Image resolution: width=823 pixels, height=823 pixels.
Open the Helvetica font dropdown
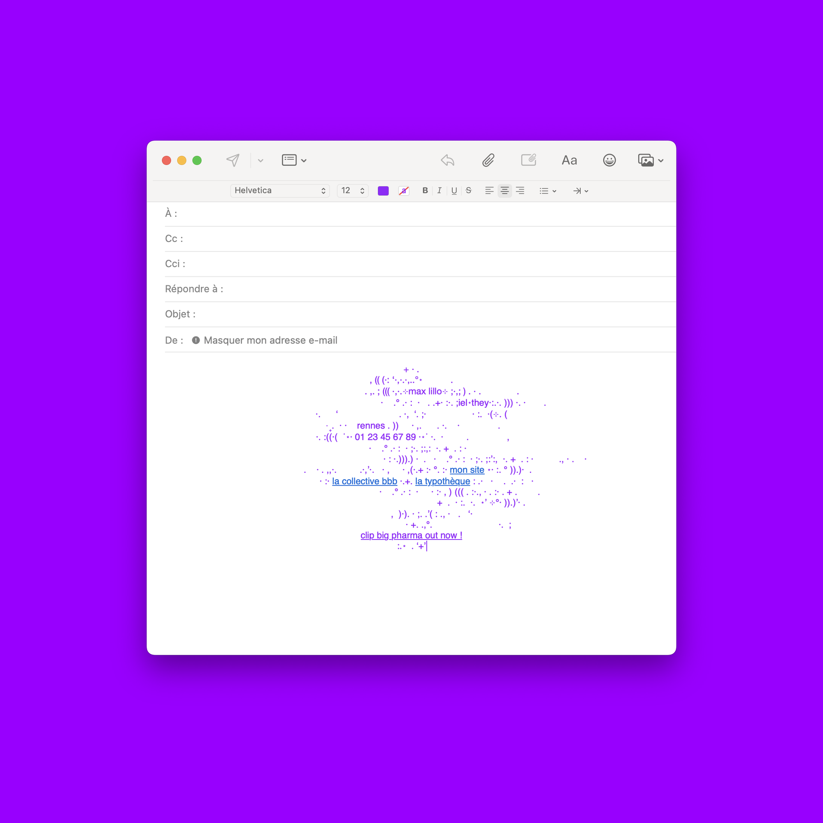tap(280, 191)
